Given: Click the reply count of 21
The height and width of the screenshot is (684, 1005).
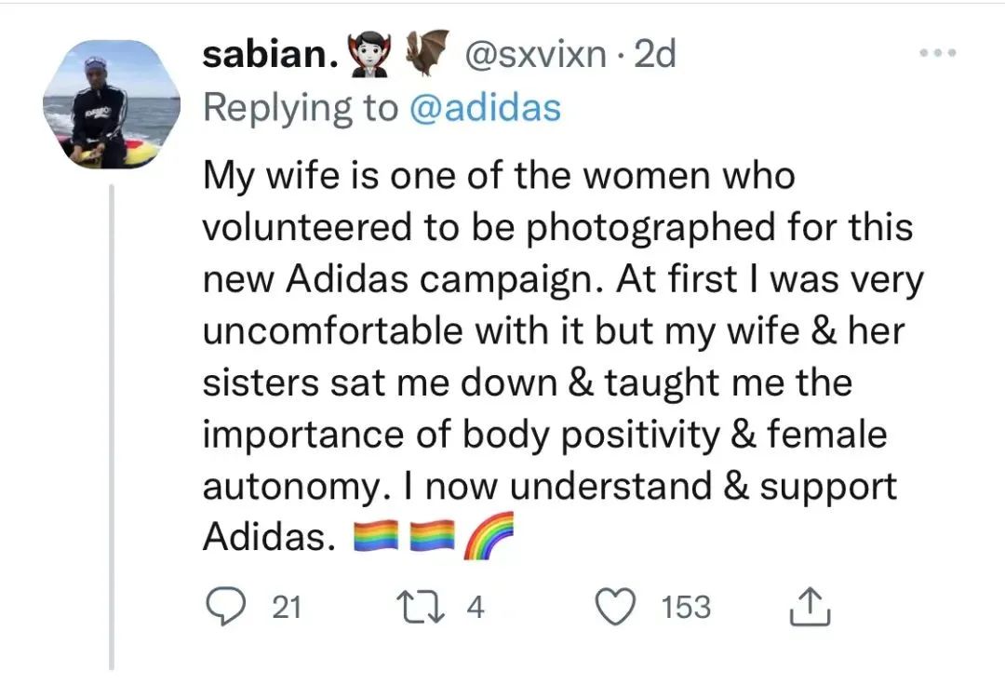Looking at the screenshot, I should (287, 608).
